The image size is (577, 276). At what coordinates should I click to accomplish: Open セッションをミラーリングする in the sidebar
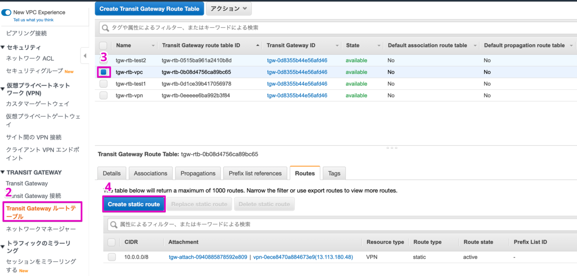point(41,266)
